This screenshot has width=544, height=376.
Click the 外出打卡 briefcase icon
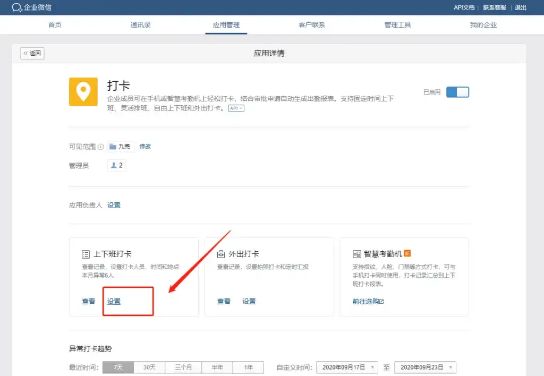coord(222,254)
